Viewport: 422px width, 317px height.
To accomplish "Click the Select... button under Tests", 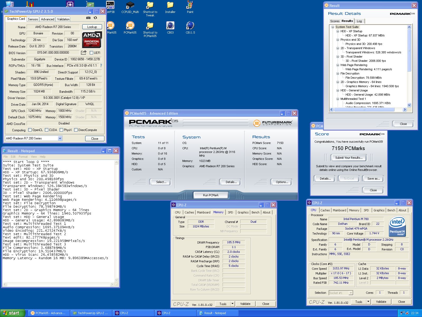I will click(161, 182).
